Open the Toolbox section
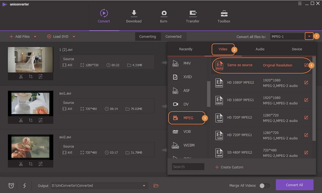Image resolution: width=322 pixels, height=193 pixels. click(224, 16)
